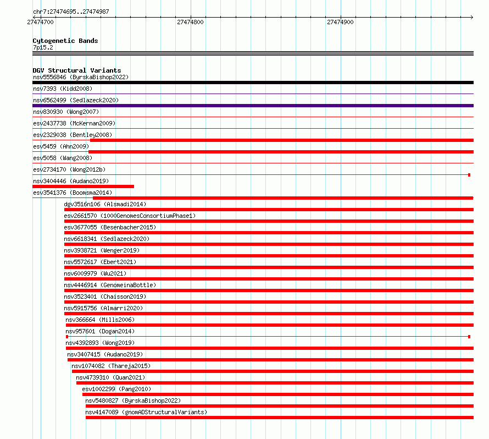Select the nsv4739310 (Quan2021) label

tap(110, 377)
